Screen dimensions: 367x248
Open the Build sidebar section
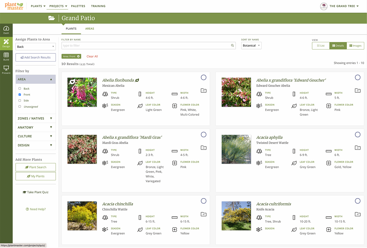click(x=6, y=56)
